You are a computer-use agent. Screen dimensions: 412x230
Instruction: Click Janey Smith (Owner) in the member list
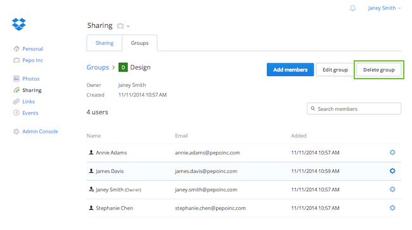coord(119,189)
